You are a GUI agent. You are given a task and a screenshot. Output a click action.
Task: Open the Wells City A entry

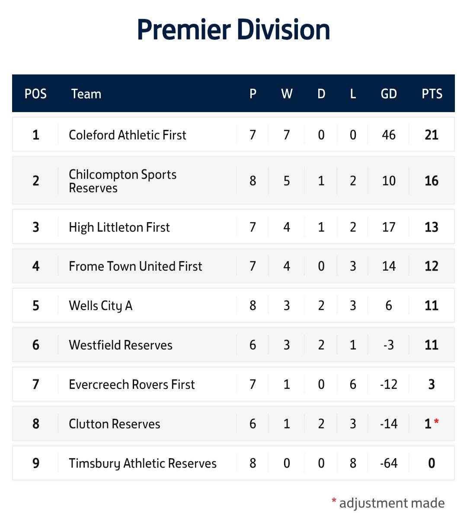click(x=100, y=306)
